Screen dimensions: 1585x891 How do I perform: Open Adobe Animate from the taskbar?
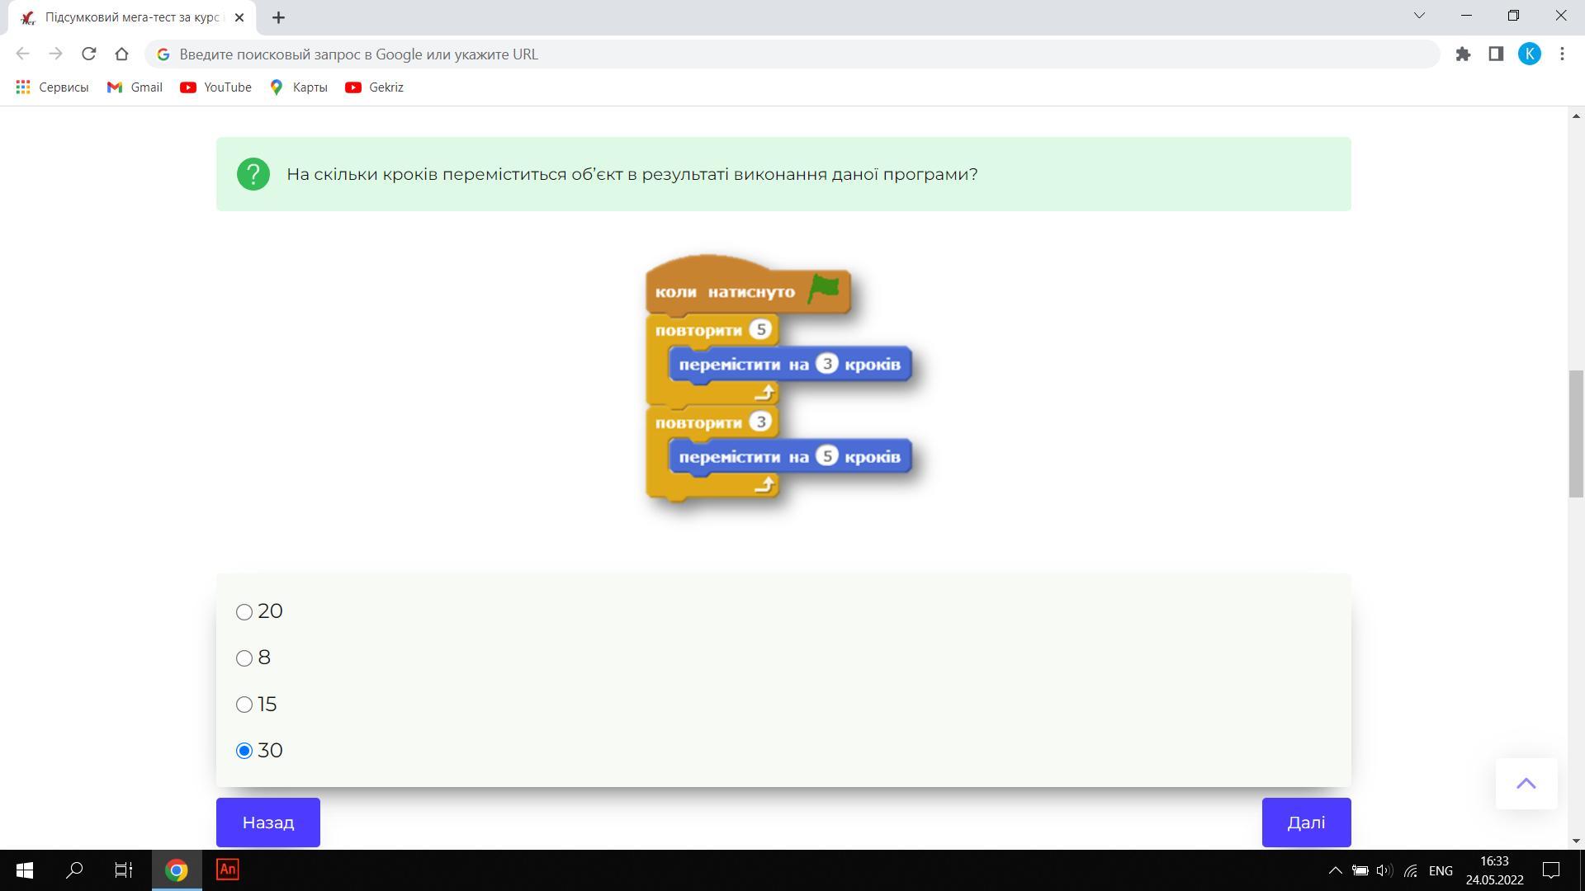click(228, 870)
